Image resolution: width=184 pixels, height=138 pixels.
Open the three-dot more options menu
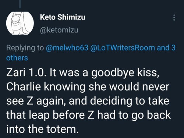tap(174, 17)
